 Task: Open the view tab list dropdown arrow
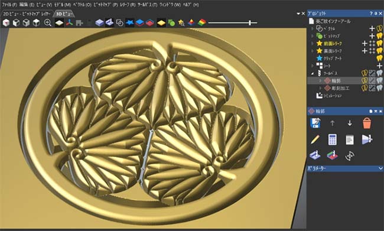click(298, 14)
